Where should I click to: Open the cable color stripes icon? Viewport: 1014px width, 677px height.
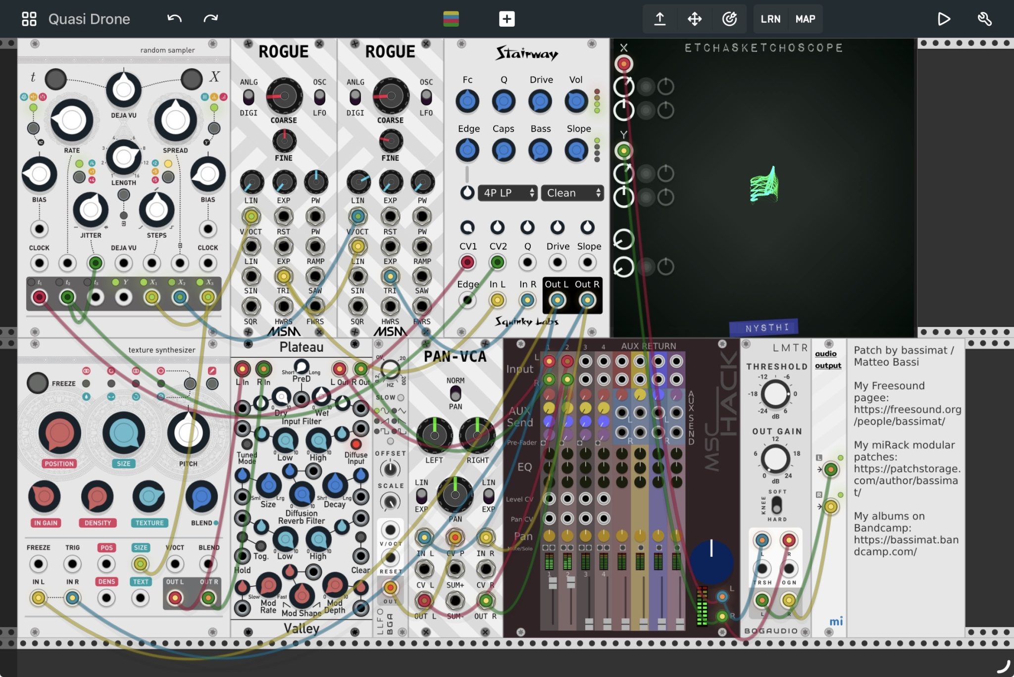click(451, 19)
